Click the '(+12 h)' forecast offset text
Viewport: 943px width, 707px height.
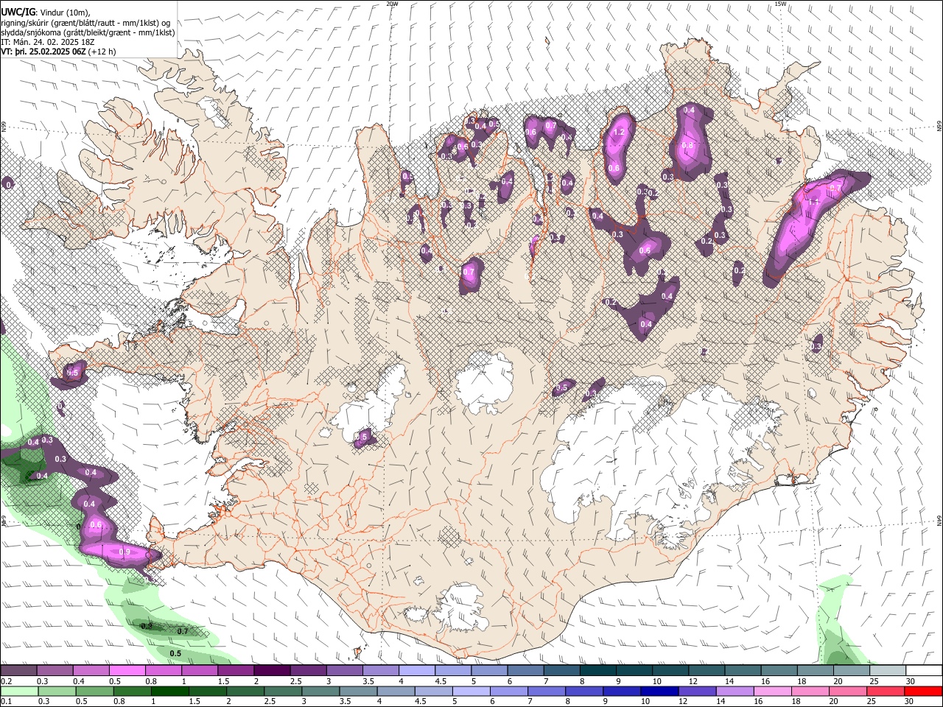click(102, 52)
